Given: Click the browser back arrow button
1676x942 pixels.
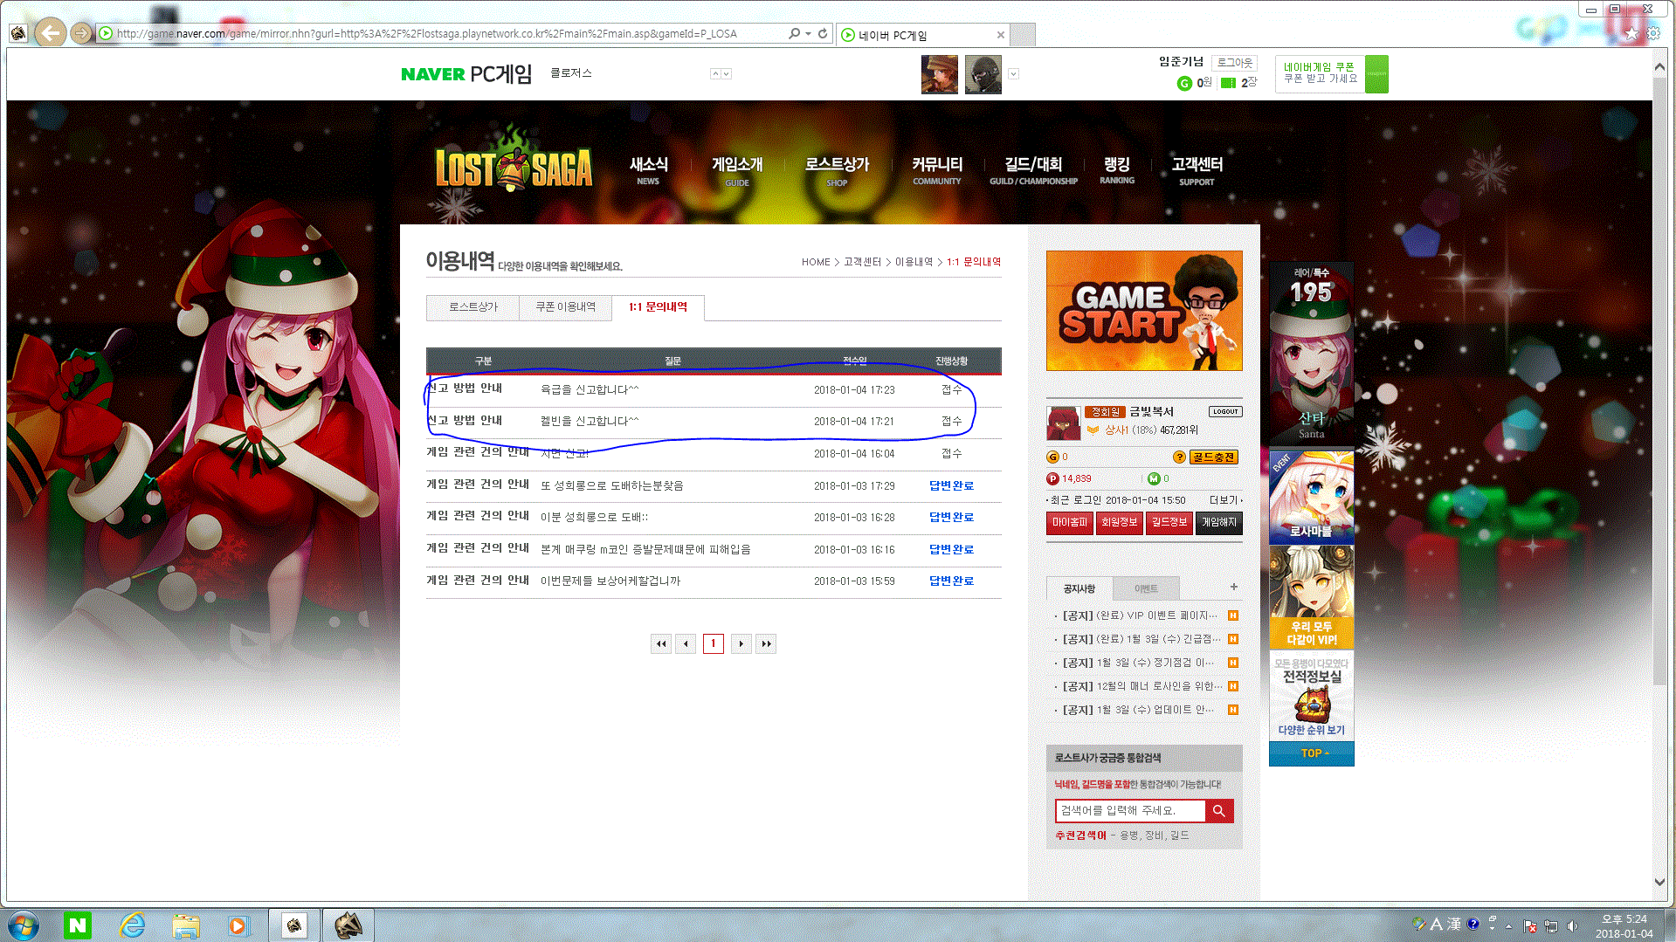Looking at the screenshot, I should [x=51, y=33].
